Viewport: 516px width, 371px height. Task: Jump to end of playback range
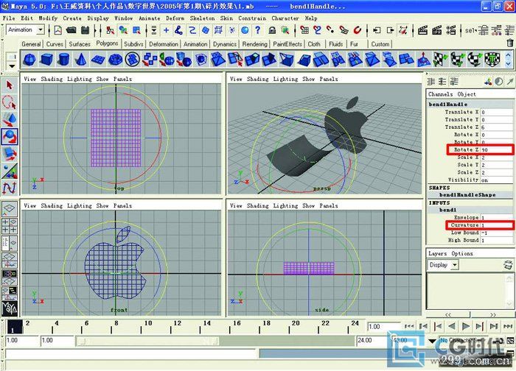(508, 326)
